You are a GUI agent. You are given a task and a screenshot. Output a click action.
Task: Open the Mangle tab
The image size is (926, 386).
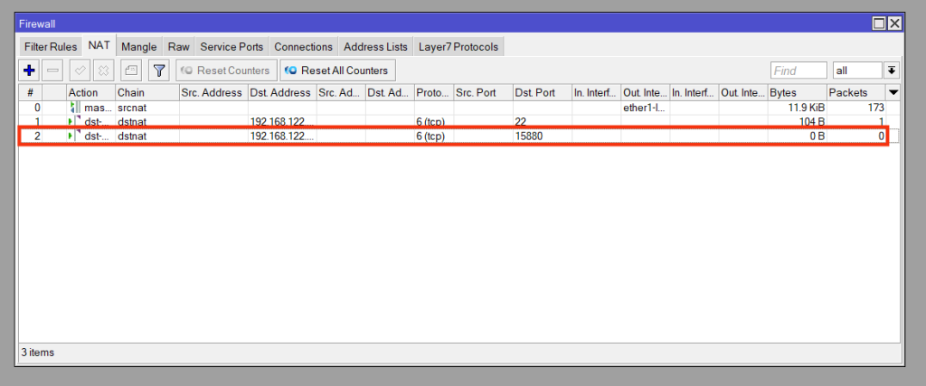pos(138,47)
